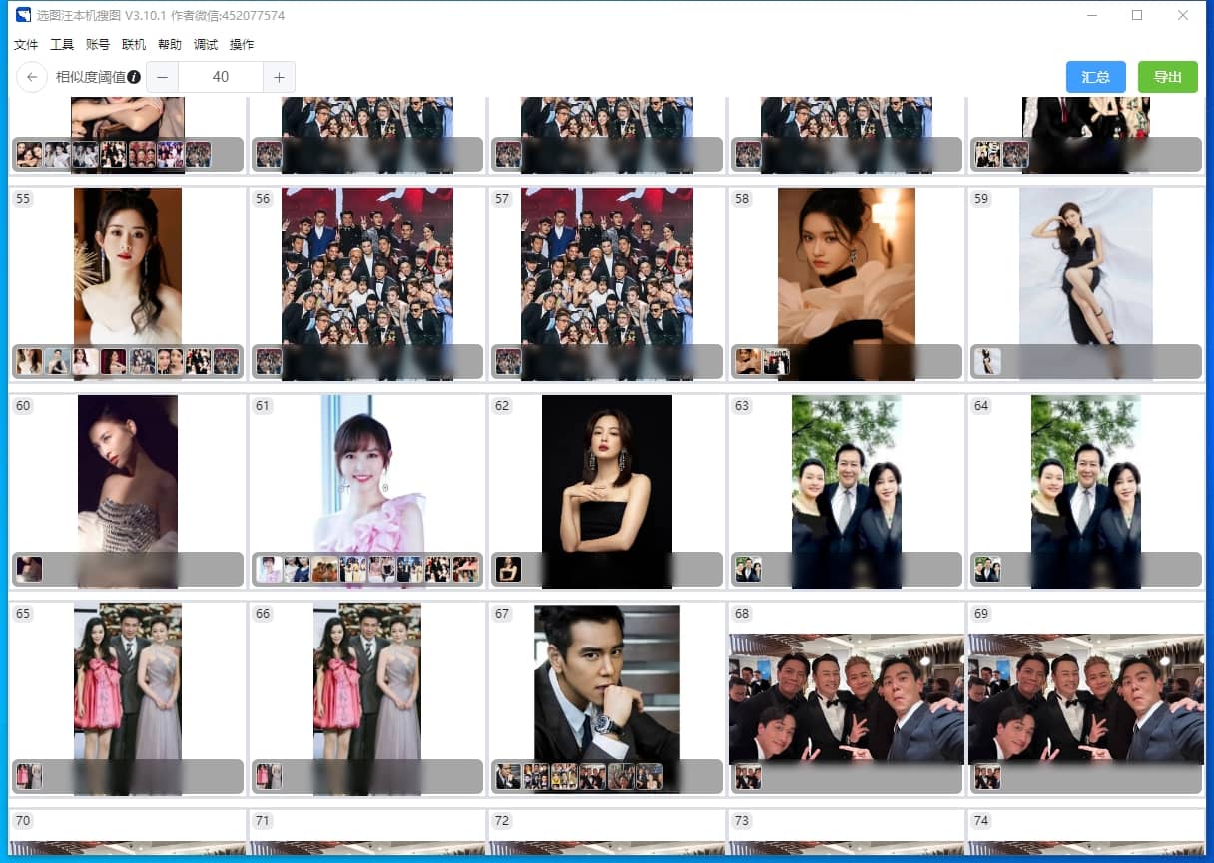Click the app logo icon in title bar
The height and width of the screenshot is (863, 1214).
click(23, 15)
